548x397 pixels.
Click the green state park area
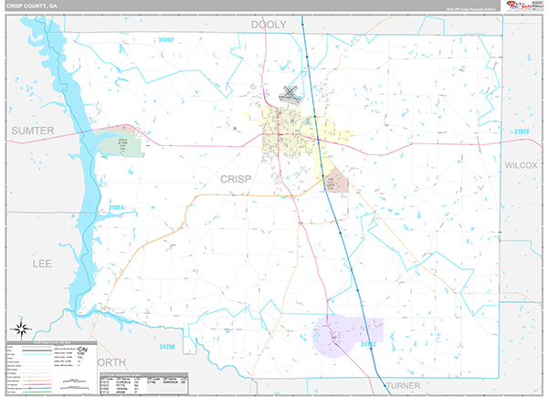[x=121, y=145]
